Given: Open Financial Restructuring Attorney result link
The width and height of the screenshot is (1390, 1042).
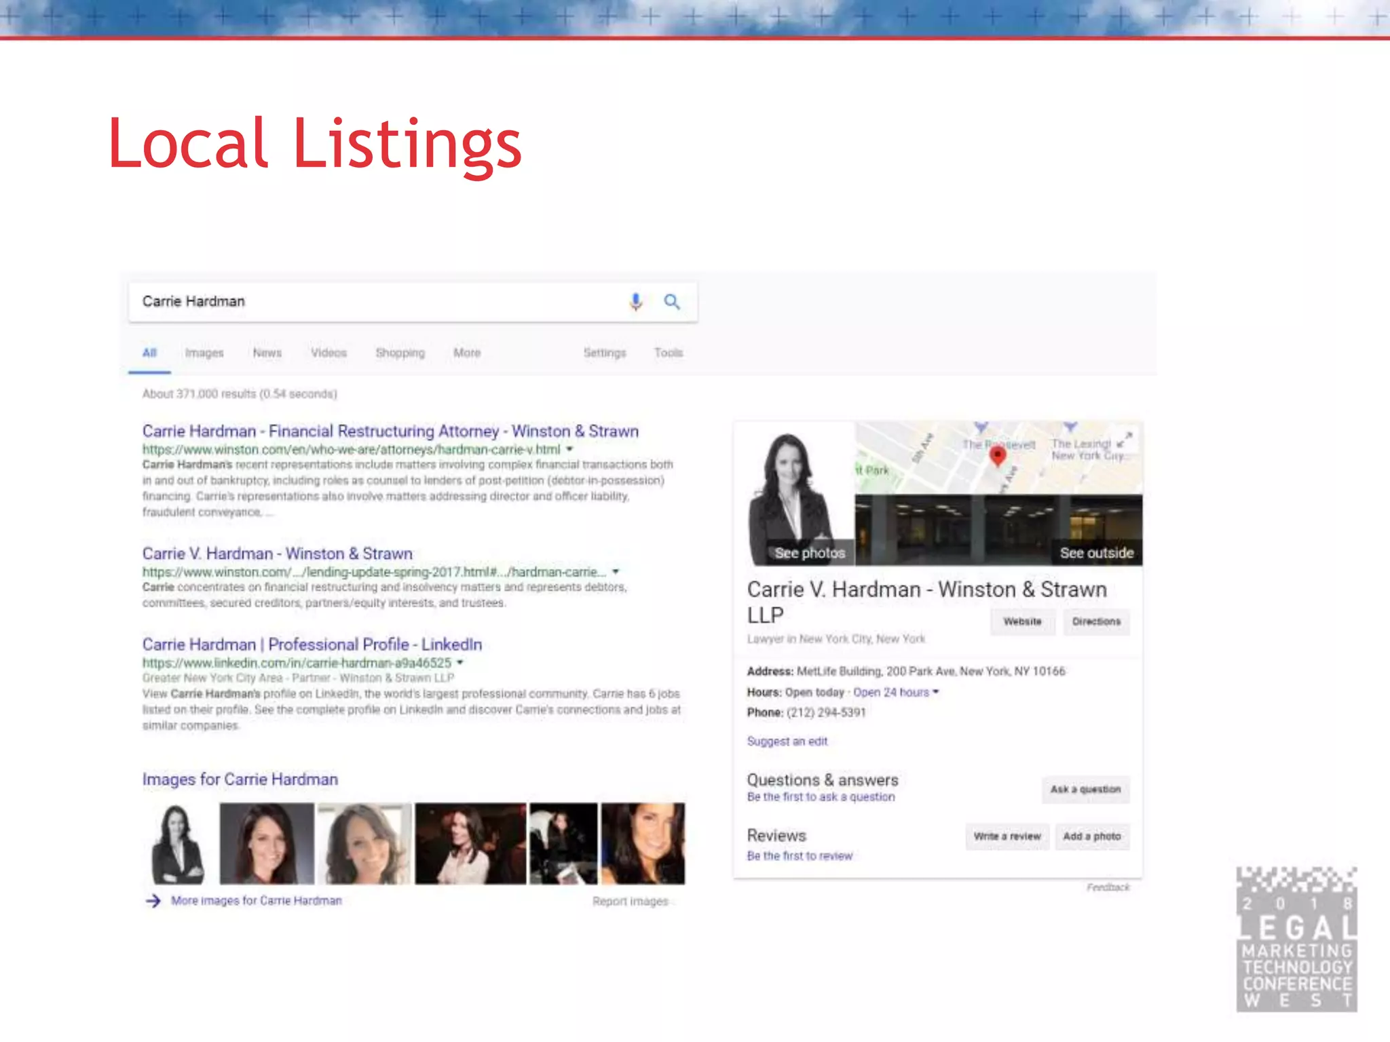Looking at the screenshot, I should click(x=390, y=431).
